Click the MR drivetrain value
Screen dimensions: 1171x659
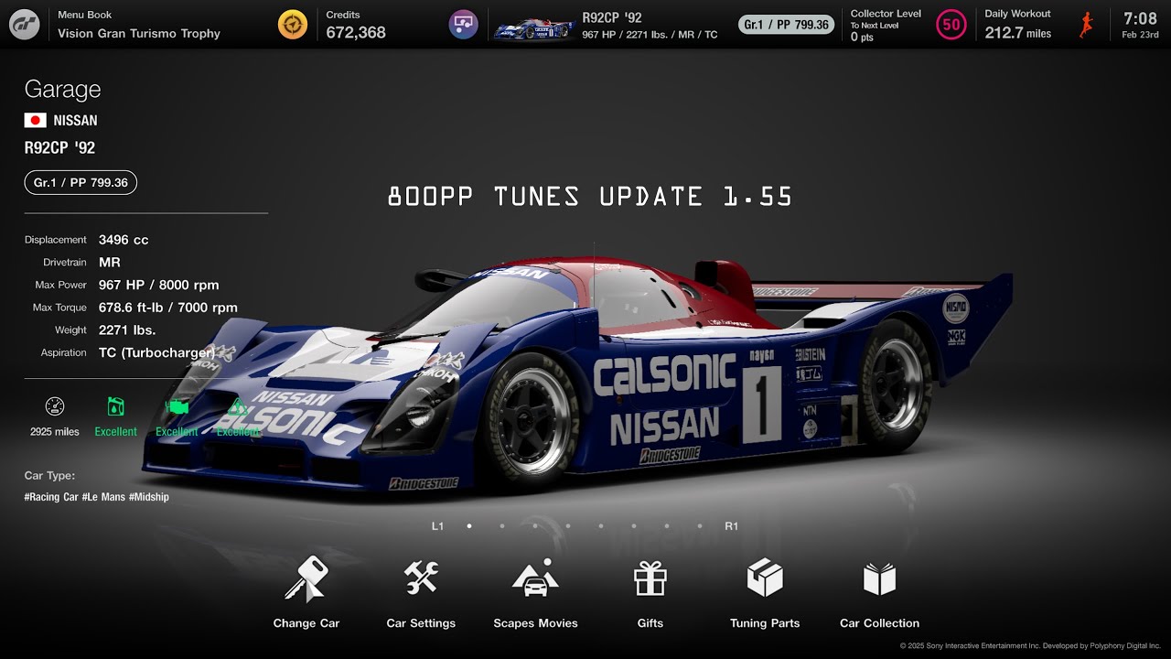[110, 263]
